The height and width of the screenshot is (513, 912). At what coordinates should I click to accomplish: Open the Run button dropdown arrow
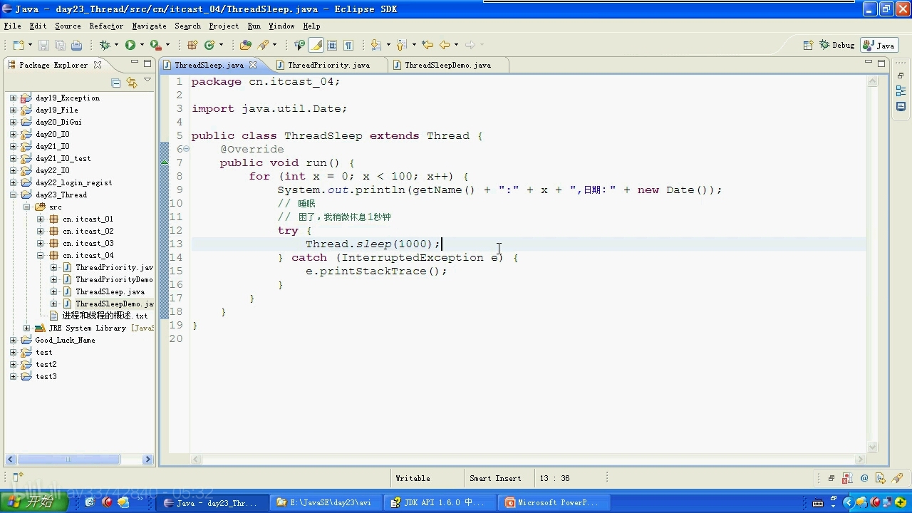coord(142,45)
